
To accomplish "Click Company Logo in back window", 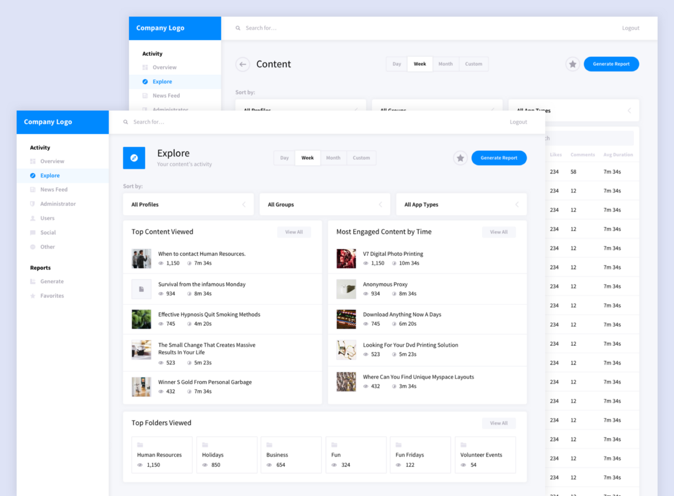I will point(160,28).
